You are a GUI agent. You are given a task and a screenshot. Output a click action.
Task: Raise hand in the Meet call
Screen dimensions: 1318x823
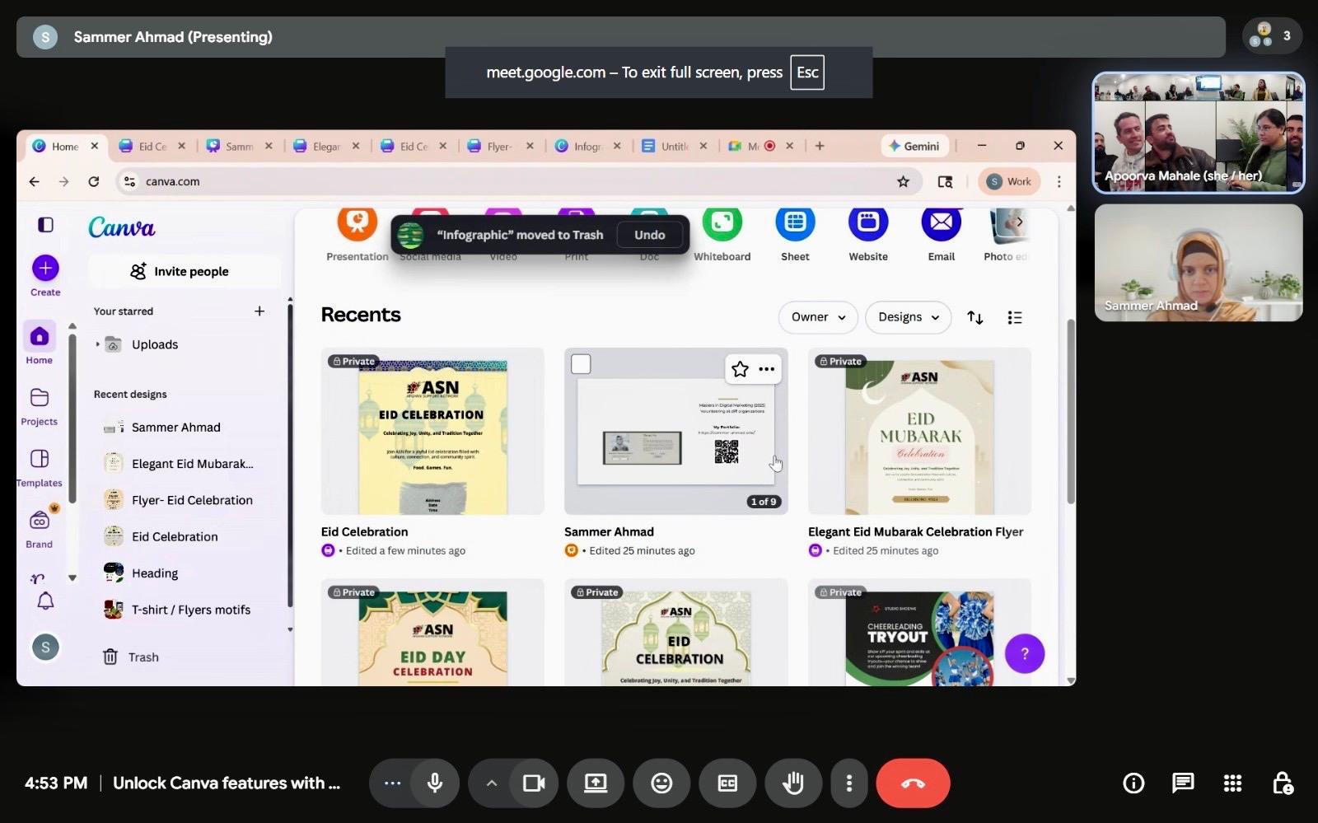click(x=793, y=783)
